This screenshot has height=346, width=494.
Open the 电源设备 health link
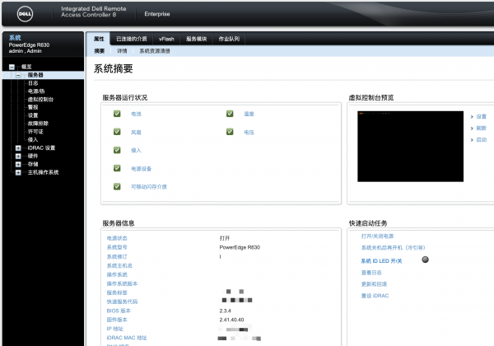[141, 169]
